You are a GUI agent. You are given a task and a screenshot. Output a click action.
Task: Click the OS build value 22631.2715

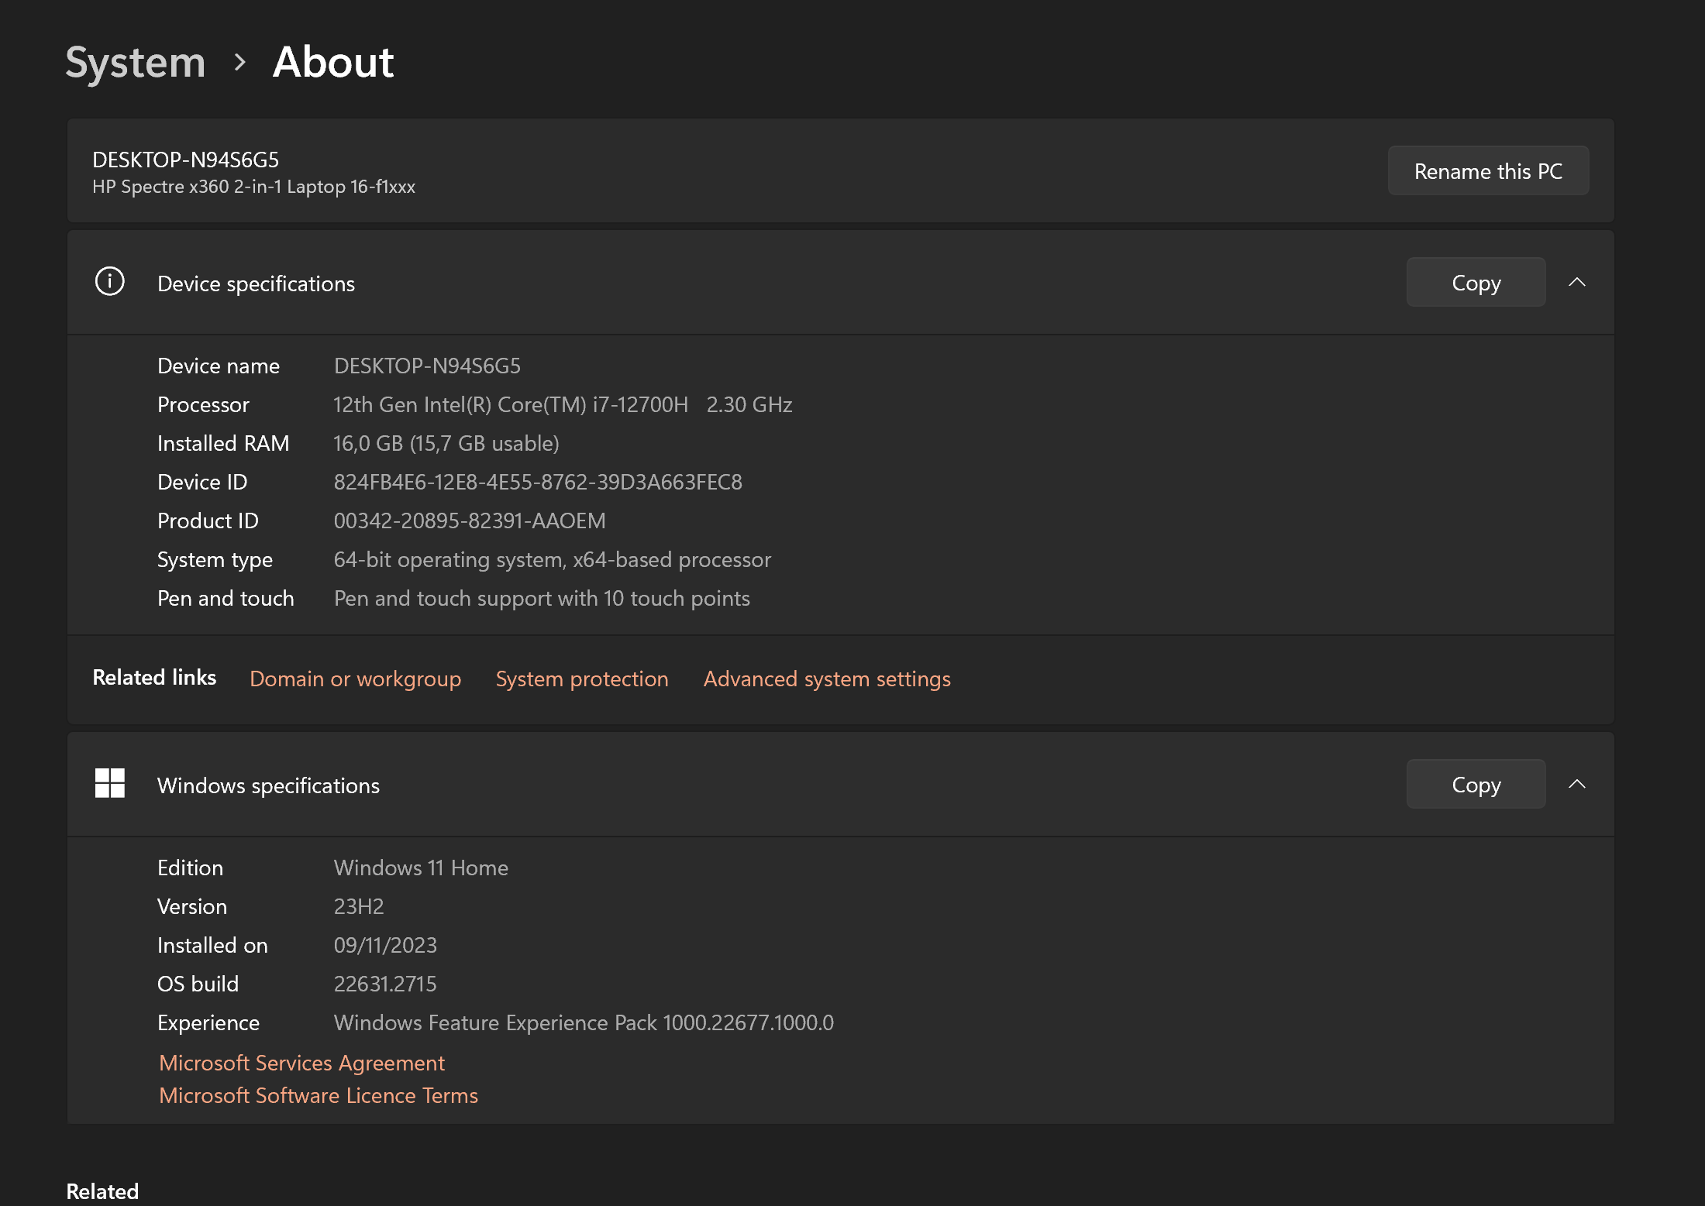click(x=385, y=984)
